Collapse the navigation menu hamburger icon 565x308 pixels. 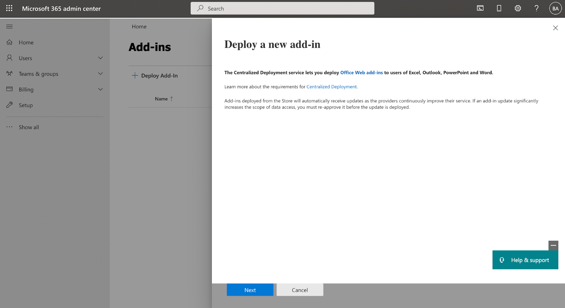[10, 26]
